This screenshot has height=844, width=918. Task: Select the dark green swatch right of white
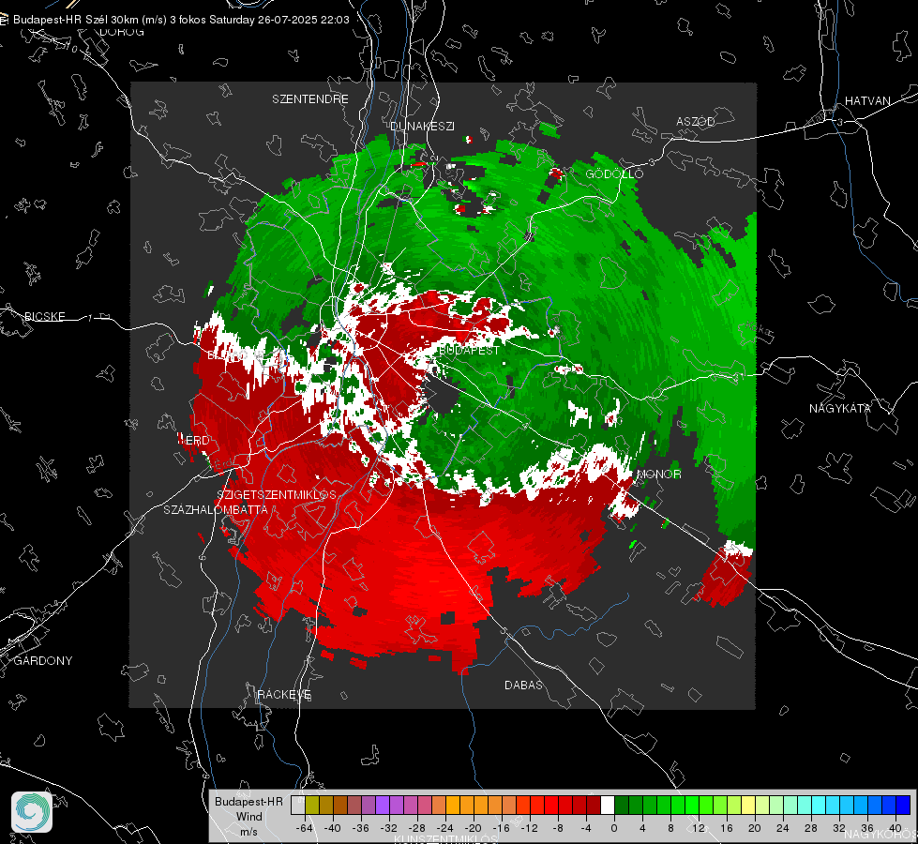coord(622,805)
